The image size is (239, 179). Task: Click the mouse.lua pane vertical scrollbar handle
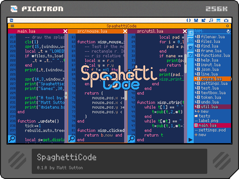126,95
